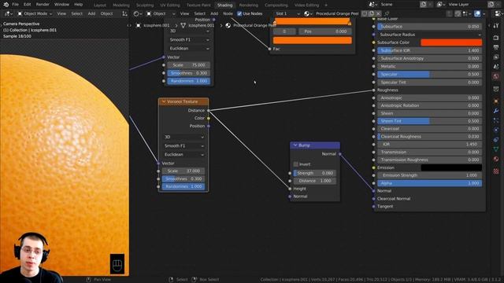Click the color ramp orange color swatch
The image size is (504, 283).
pos(312,40)
